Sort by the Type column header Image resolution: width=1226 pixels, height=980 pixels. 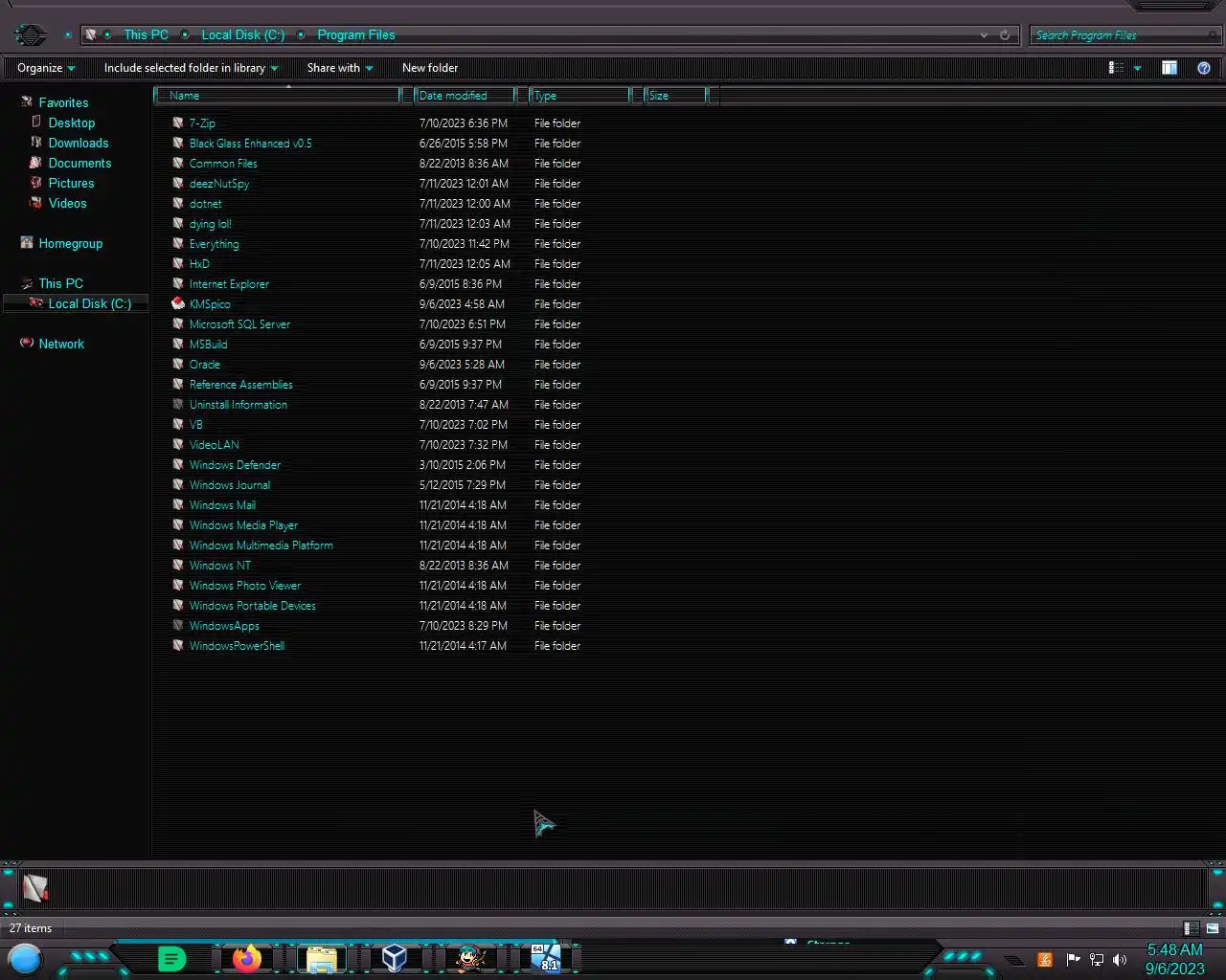click(x=580, y=96)
